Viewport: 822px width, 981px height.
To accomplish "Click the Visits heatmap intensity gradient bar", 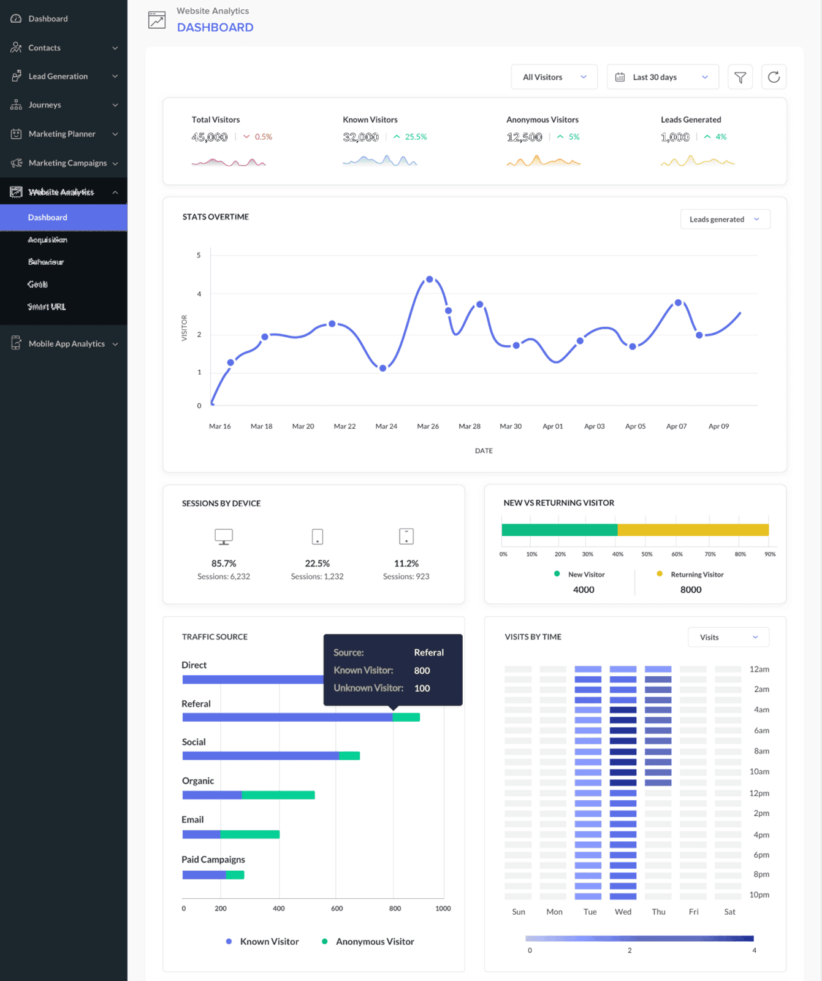I will 639,938.
